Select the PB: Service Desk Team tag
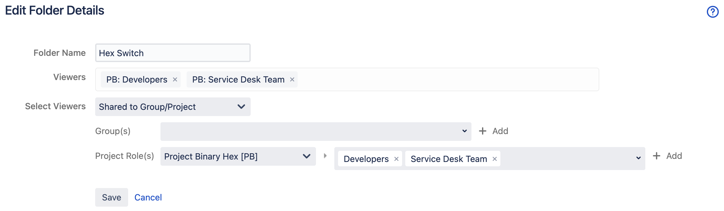This screenshot has width=724, height=211. pyautogui.click(x=238, y=80)
